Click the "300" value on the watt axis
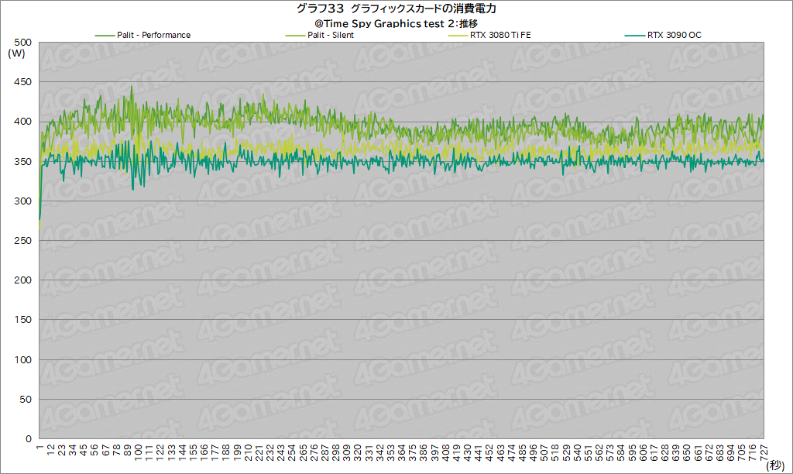Image resolution: width=793 pixels, height=474 pixels. (22, 201)
